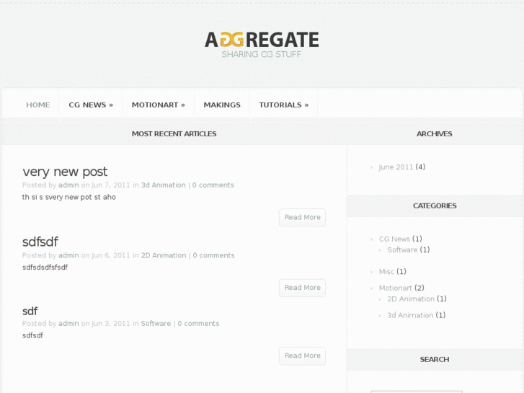Image resolution: width=524 pixels, height=393 pixels.
Task: Open the 'sdfsdf' article title
Action: 40,242
